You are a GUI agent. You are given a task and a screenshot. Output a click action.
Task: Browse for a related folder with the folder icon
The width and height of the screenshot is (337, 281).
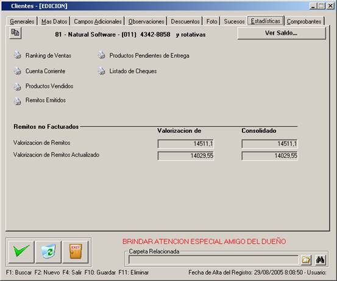(x=306, y=260)
